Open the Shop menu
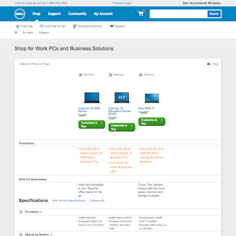The image size is (236, 236). pos(36,14)
